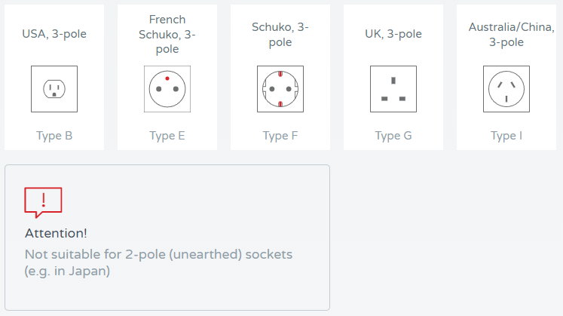Click the UK 3-pole socket icon
The image size is (563, 316).
tap(393, 89)
